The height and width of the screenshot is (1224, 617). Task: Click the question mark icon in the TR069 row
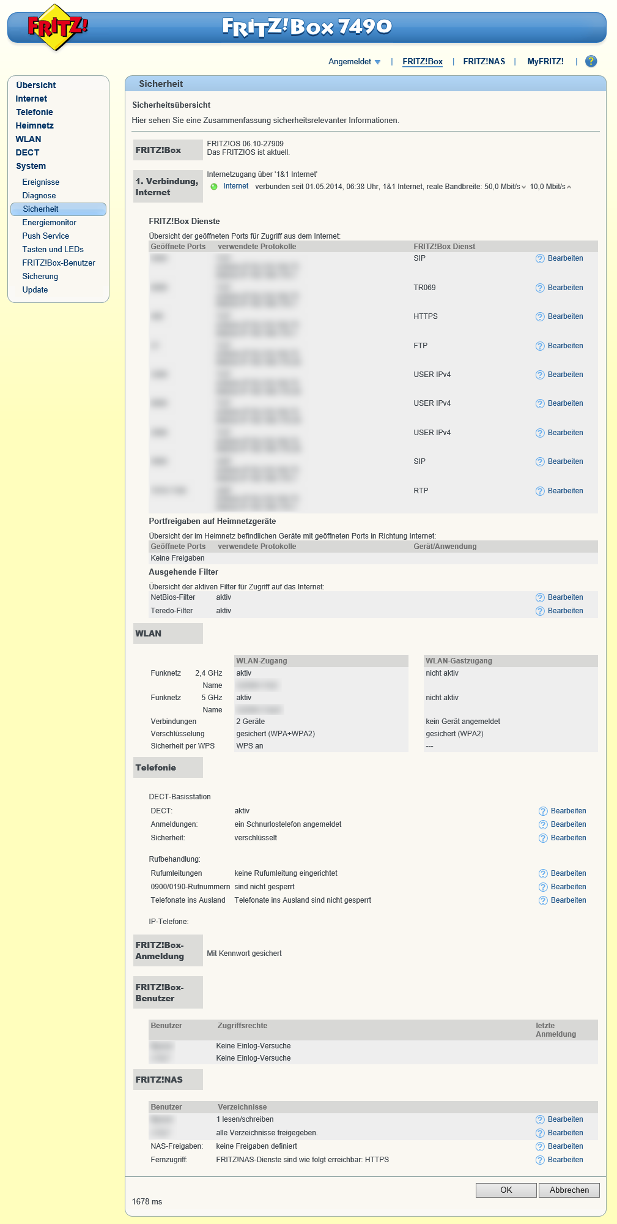(x=540, y=288)
